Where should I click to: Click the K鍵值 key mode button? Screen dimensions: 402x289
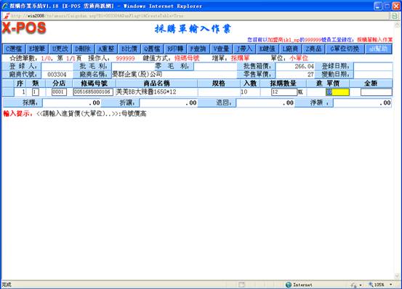point(267,49)
